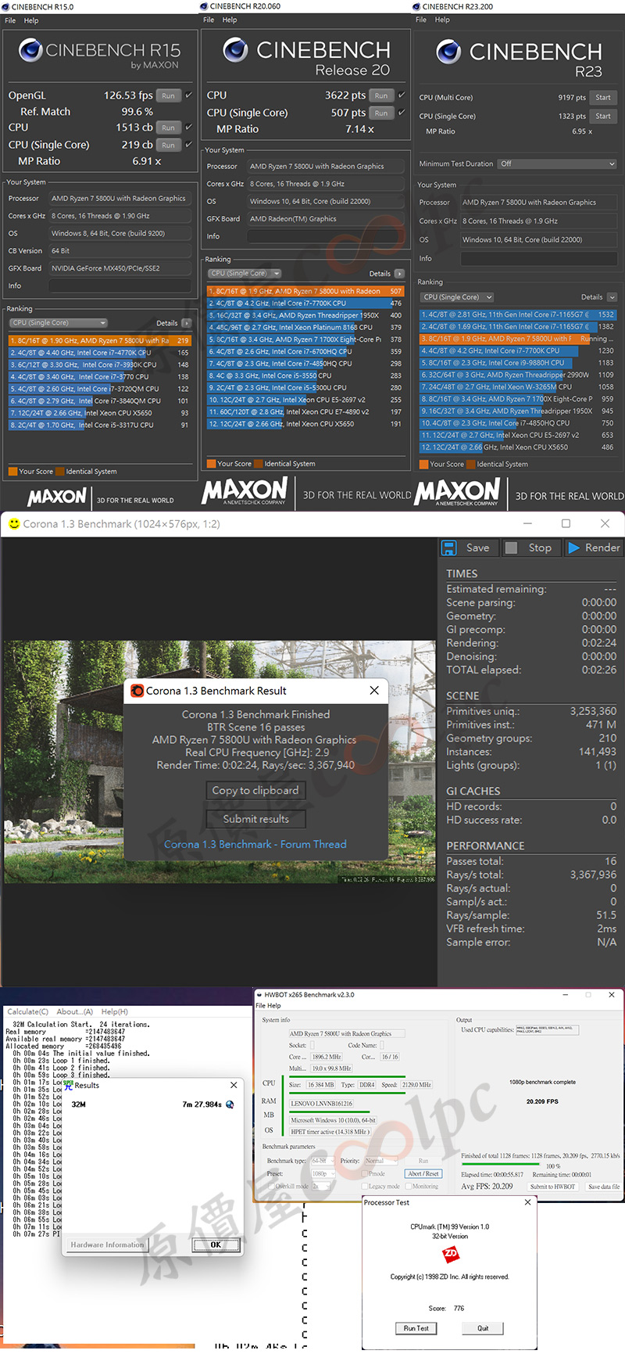Click the MAXON logo in the Cinebench R20 footer

(245, 492)
